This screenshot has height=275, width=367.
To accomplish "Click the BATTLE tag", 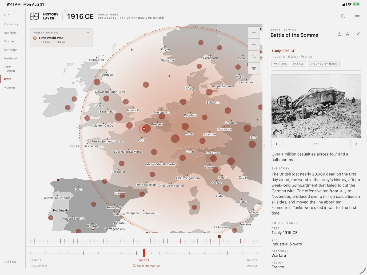I will point(298,64).
